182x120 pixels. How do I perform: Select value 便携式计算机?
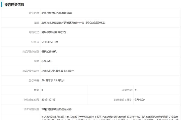[x=49, y=52]
